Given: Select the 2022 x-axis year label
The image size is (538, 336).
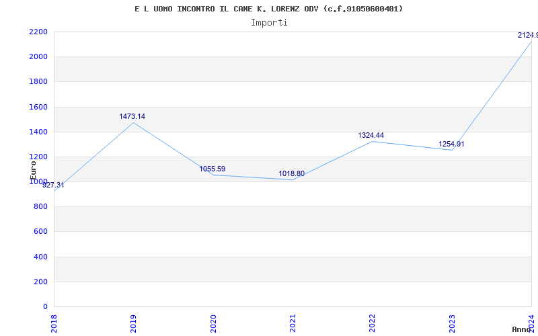Looking at the screenshot, I should pos(372,323).
